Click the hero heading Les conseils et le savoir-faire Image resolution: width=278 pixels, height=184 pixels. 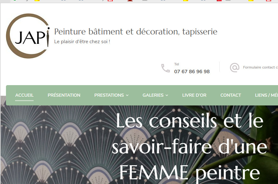(189, 146)
